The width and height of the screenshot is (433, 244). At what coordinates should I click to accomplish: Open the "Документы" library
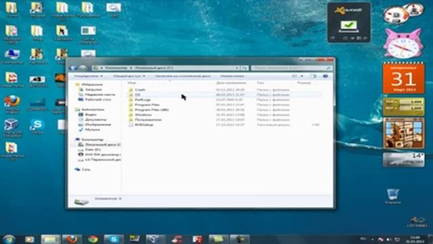95,119
